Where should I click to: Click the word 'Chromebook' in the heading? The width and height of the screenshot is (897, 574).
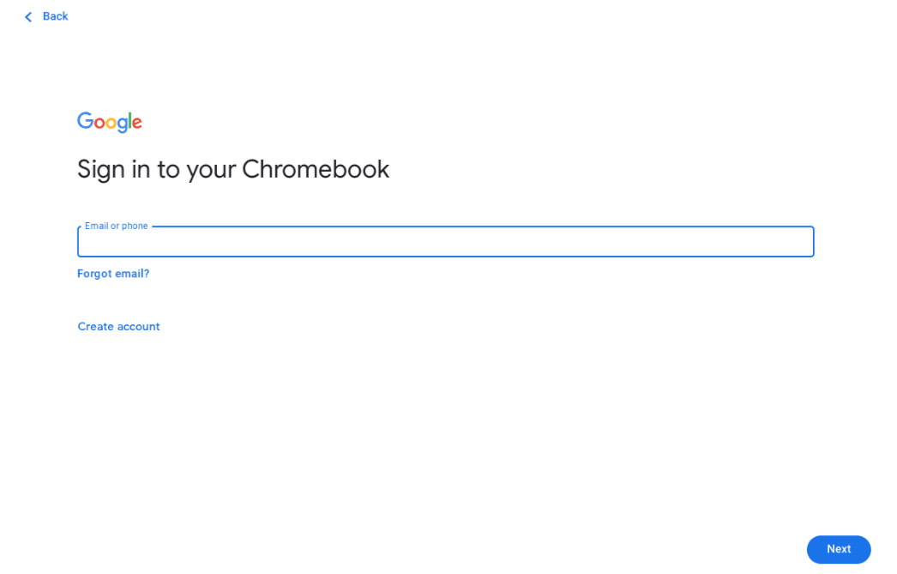point(316,169)
